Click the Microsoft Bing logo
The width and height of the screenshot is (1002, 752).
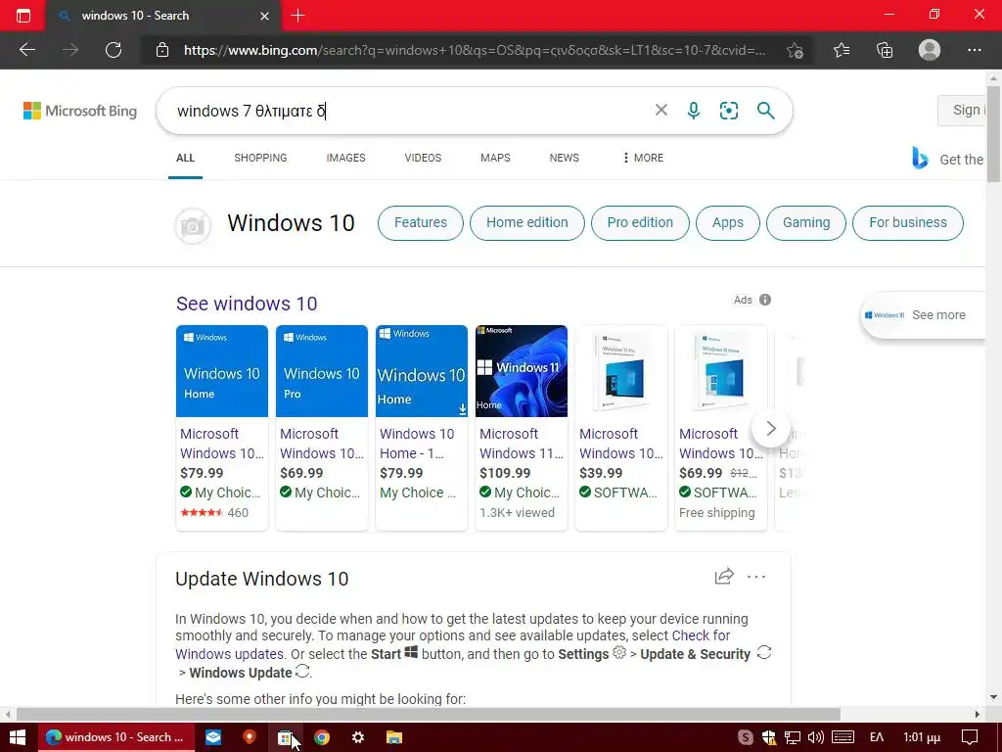pyautogui.click(x=80, y=111)
